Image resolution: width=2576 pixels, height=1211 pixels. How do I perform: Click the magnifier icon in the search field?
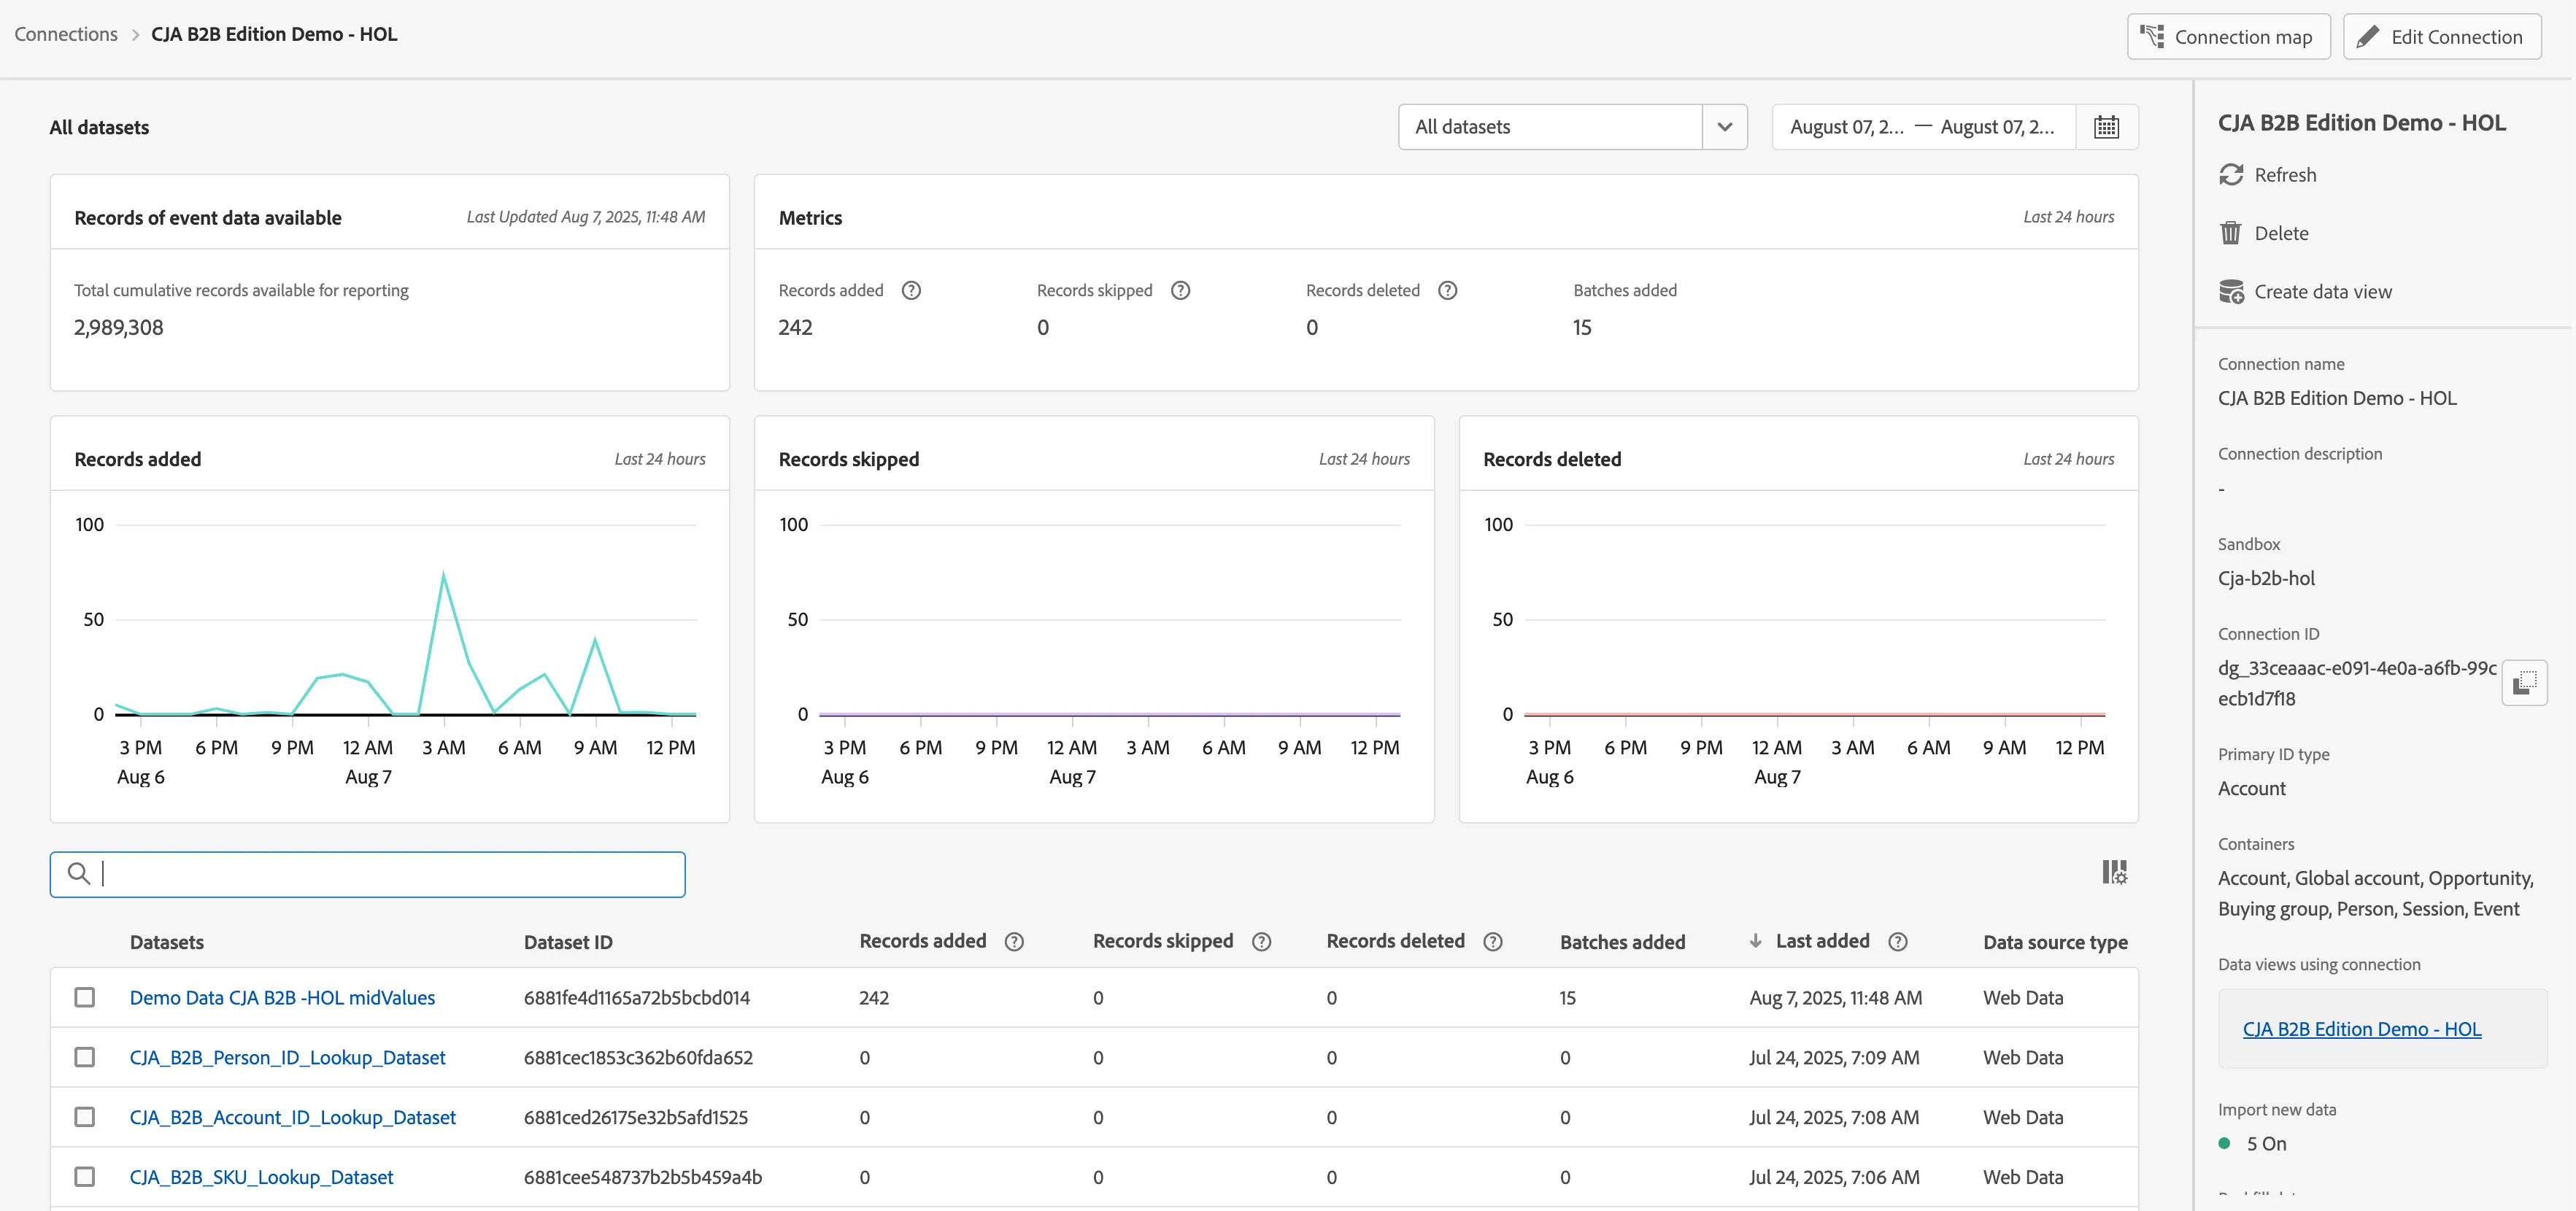[78, 874]
